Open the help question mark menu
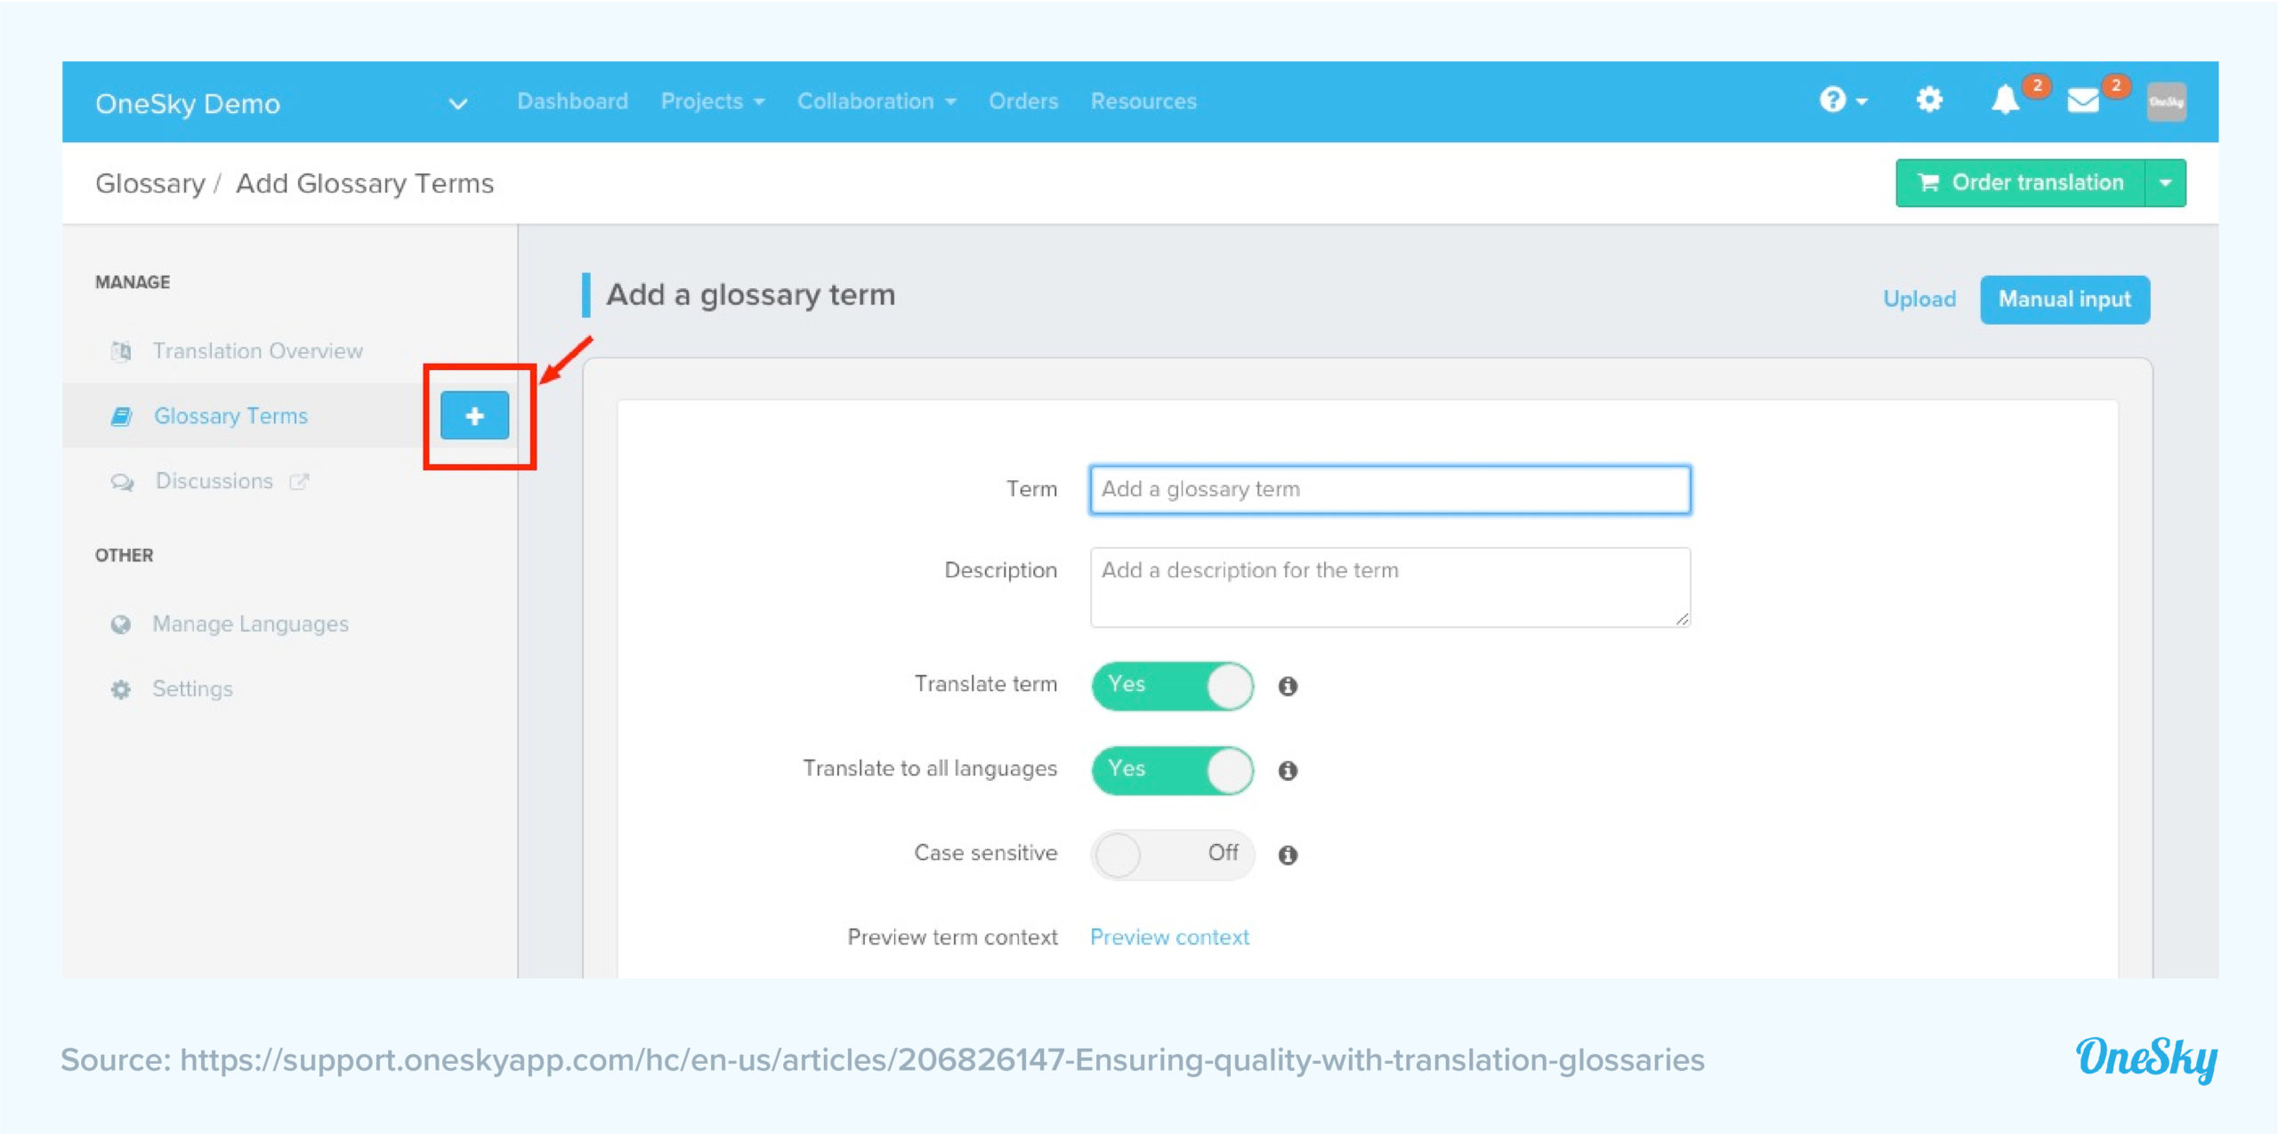The image size is (2278, 1134). pos(1843,101)
